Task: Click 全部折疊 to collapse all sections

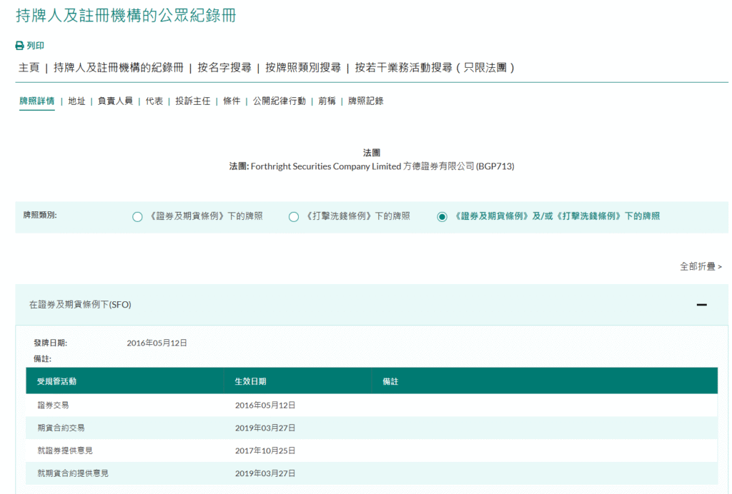Action: pyautogui.click(x=701, y=266)
